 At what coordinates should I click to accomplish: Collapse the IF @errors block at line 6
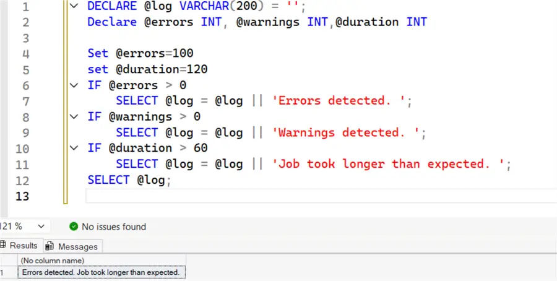point(74,85)
